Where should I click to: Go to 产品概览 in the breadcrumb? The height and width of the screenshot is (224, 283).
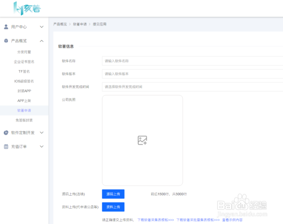(60, 24)
